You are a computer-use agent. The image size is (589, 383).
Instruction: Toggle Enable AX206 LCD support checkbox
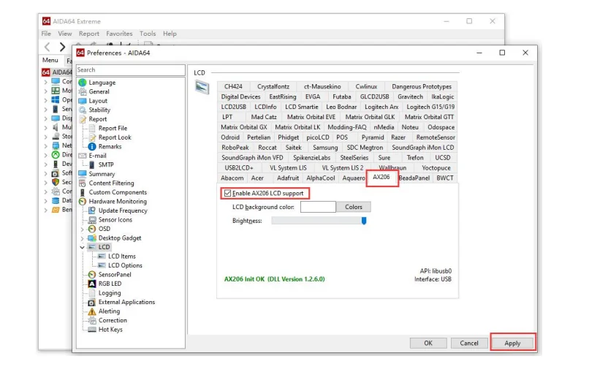click(x=228, y=193)
